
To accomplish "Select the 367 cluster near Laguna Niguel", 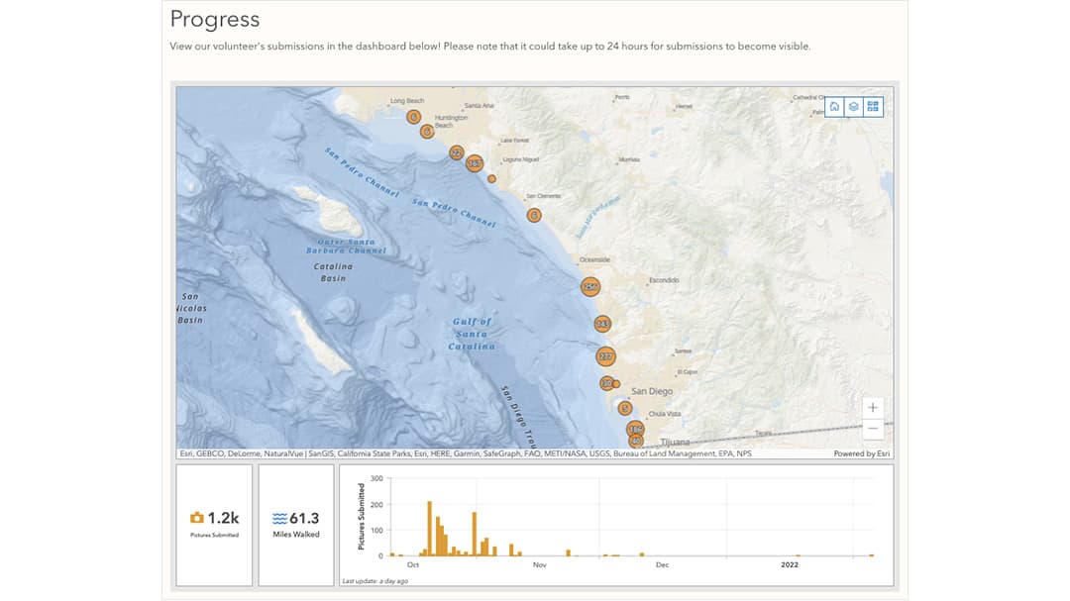I will (475, 163).
